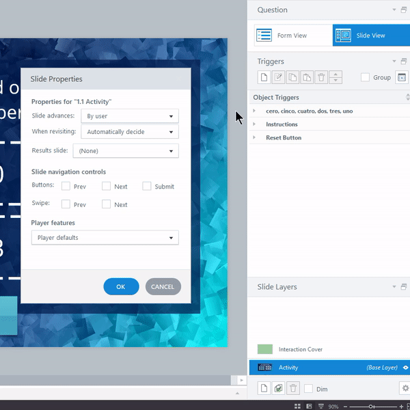Click the duplicate layer icon
Viewport: 410px width, 410px height.
(278, 388)
